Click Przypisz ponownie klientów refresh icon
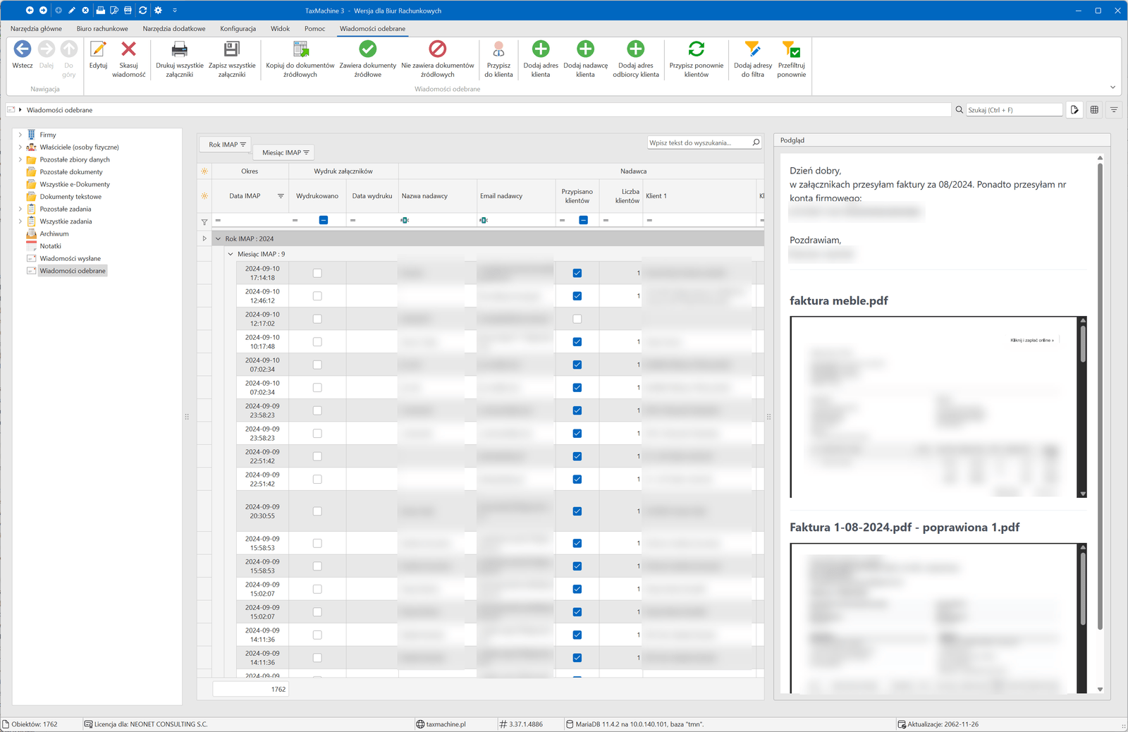Image resolution: width=1128 pixels, height=732 pixels. 696,49
